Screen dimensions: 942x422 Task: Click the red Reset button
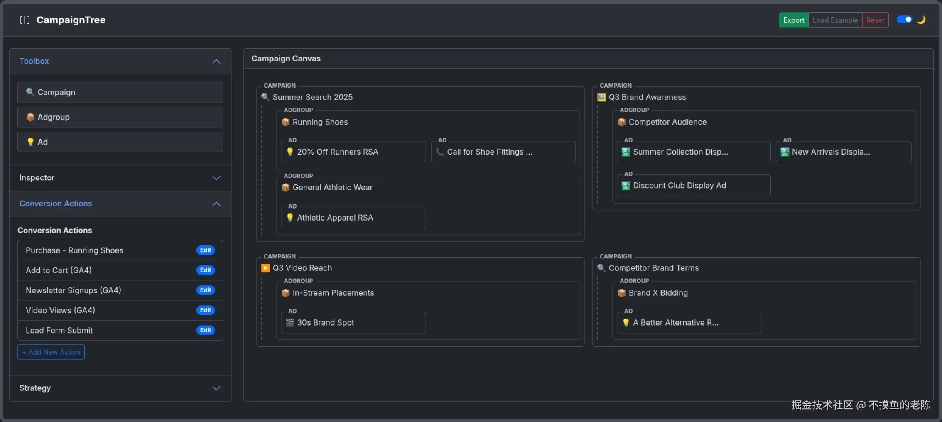(x=875, y=20)
